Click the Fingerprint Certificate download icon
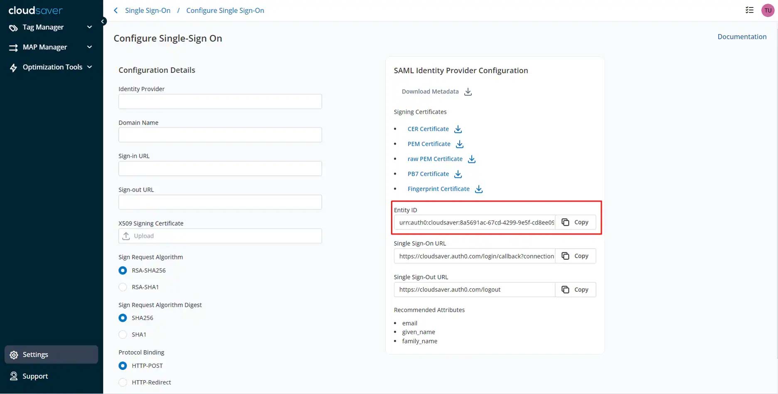 coord(479,189)
